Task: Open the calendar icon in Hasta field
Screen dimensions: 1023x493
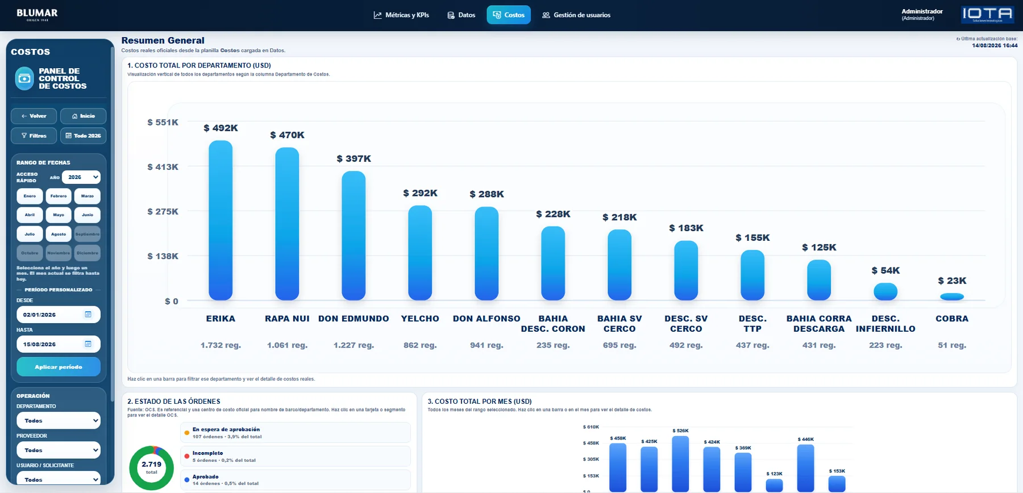Action: tap(88, 344)
